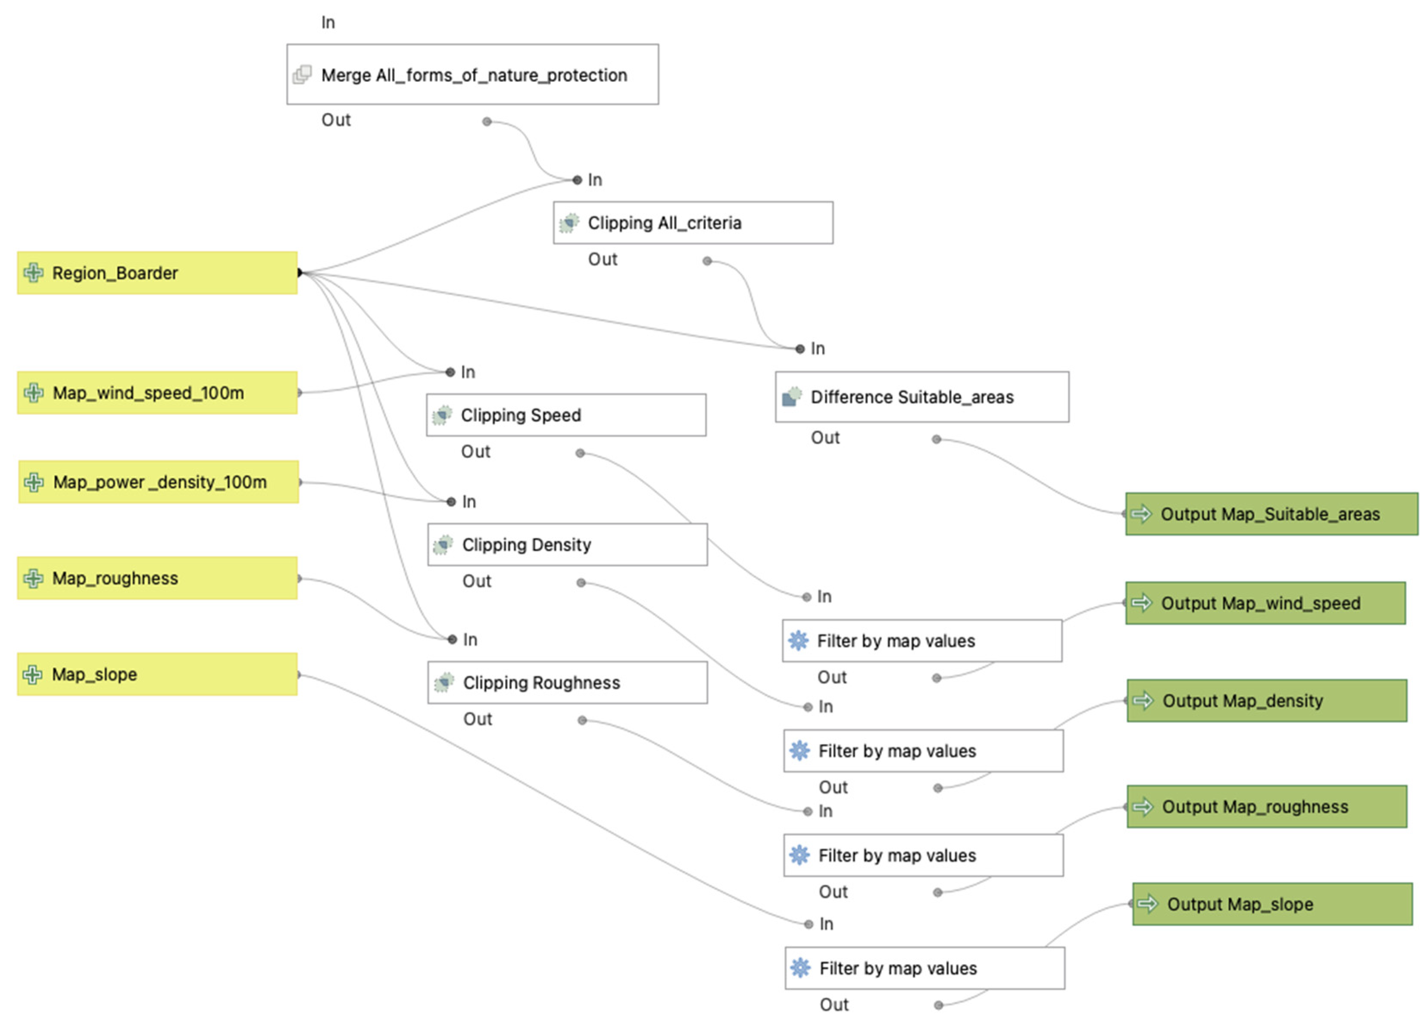
Task: Click the clip icon on Clipping All_criteria
Action: (x=569, y=223)
